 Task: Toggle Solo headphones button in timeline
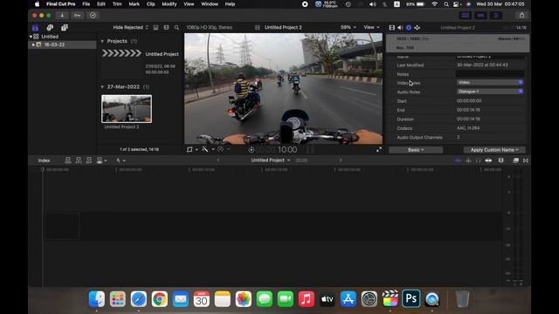(478, 160)
